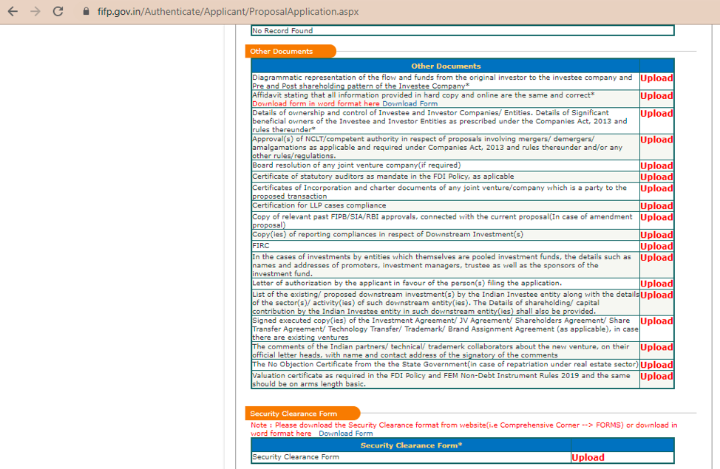Upload the letter of authorization document
720x469 pixels.
(x=656, y=283)
